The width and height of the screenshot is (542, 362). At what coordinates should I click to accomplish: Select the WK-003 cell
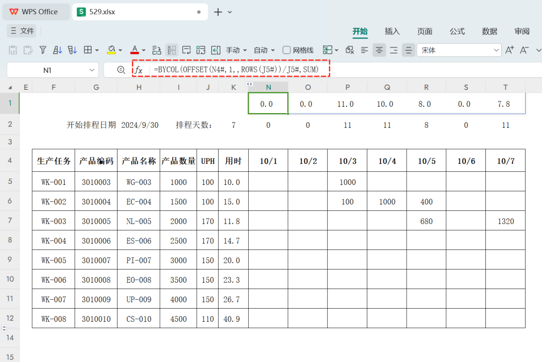pyautogui.click(x=53, y=221)
